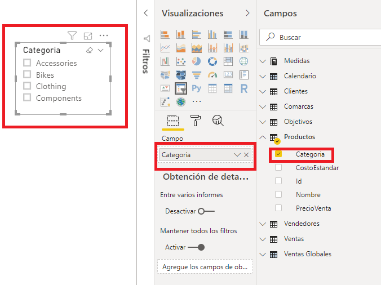Check the Components box in slicer
The width and height of the screenshot is (381, 285).
tap(27, 97)
